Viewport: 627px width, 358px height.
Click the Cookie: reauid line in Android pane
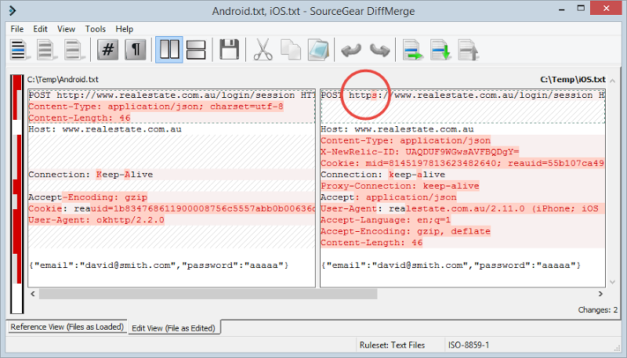pyautogui.click(x=172, y=208)
